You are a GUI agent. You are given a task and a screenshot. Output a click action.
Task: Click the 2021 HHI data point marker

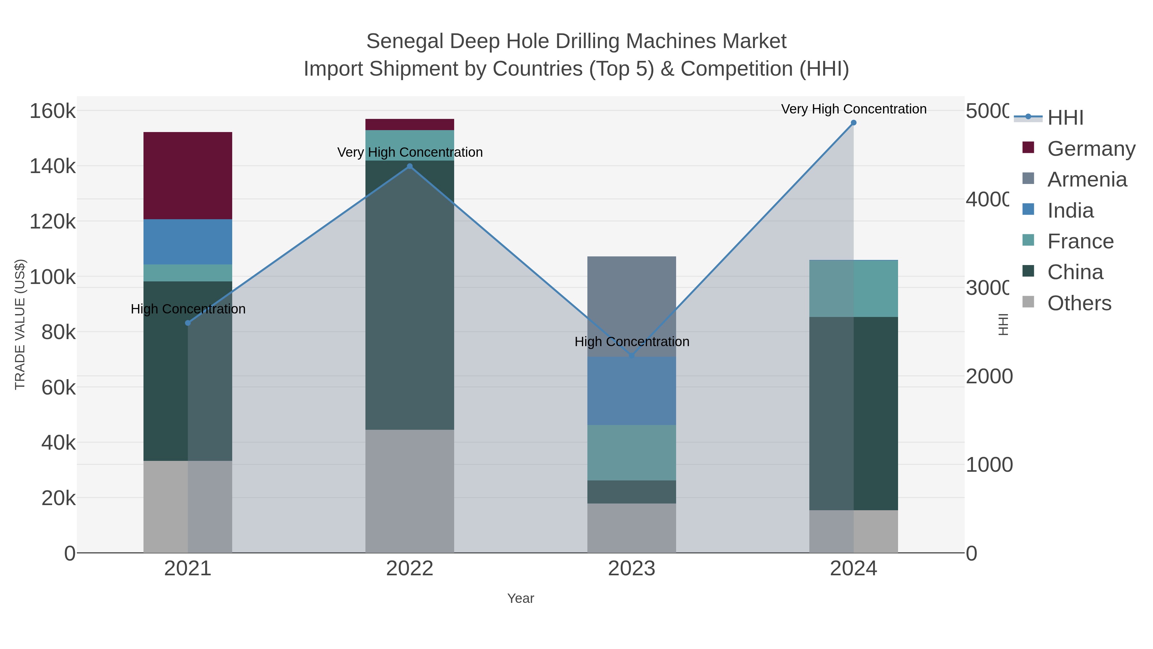tap(188, 323)
